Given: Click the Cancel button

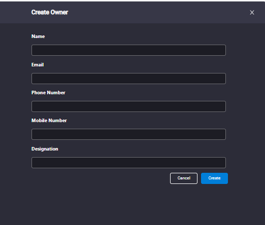Looking at the screenshot, I should click(x=184, y=178).
